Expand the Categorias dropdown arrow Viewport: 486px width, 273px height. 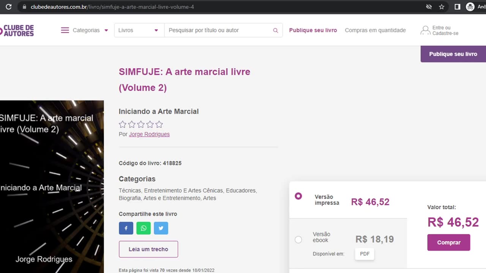coord(106,30)
